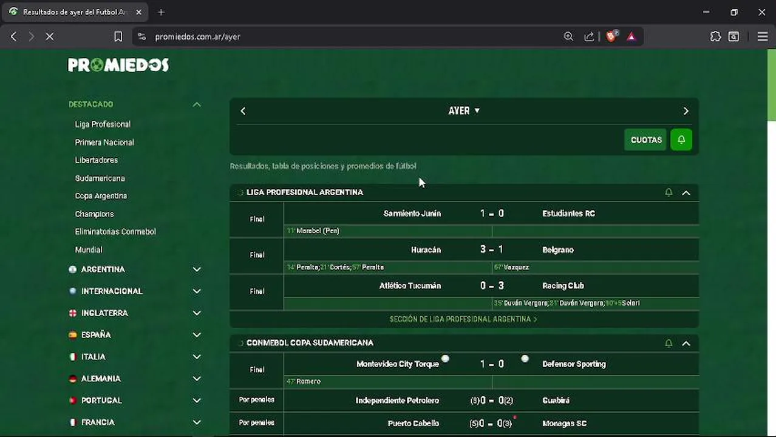Expand the Internacional section chevron

pos(197,291)
